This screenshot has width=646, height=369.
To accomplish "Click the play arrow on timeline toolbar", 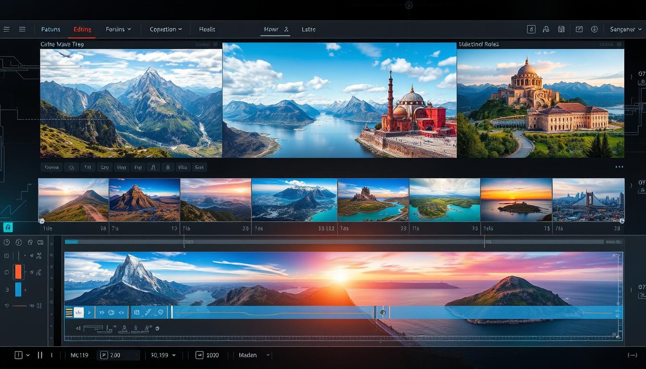I will 89,312.
